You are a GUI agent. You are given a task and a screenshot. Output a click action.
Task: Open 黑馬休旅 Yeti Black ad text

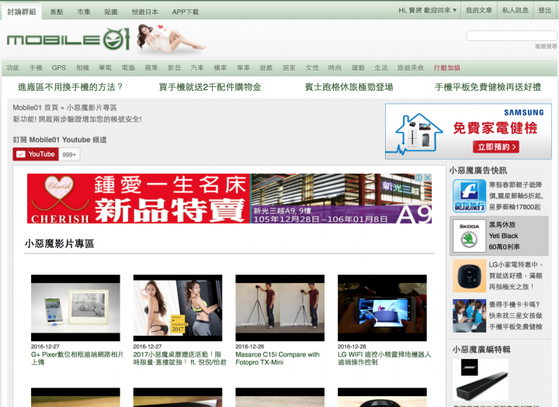pos(505,236)
